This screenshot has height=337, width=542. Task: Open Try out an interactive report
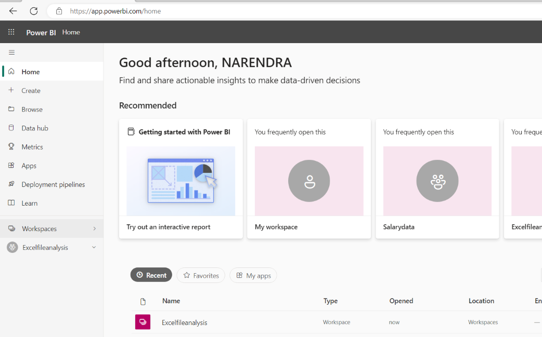[x=169, y=226]
